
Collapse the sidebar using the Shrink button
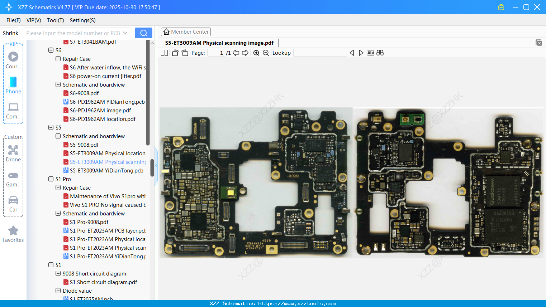10,33
